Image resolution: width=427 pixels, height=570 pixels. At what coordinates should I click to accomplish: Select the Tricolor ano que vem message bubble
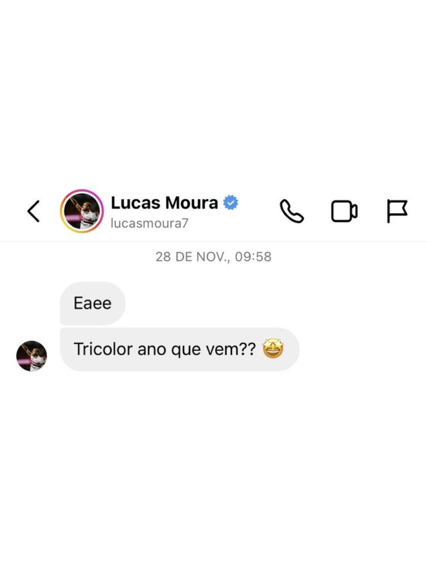pos(179,349)
